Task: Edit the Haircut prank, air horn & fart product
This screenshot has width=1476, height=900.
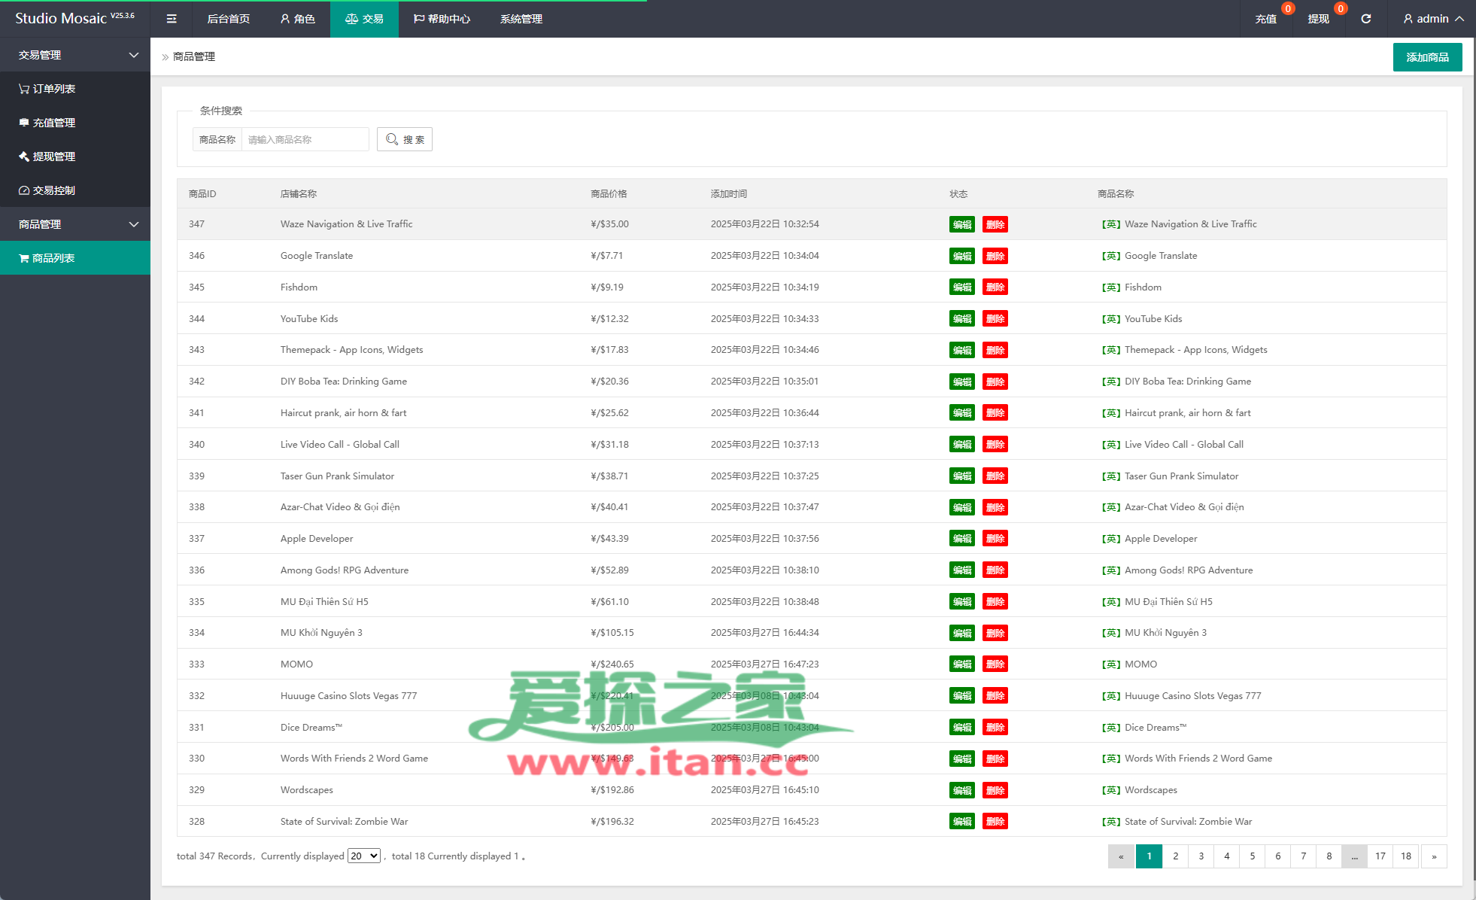Action: [x=962, y=413]
